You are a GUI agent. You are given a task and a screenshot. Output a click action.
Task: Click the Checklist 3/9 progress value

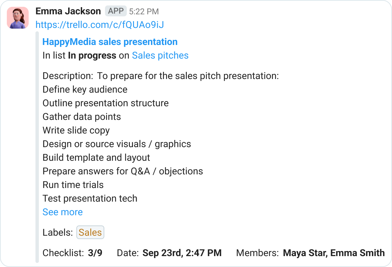pyautogui.click(x=95, y=253)
